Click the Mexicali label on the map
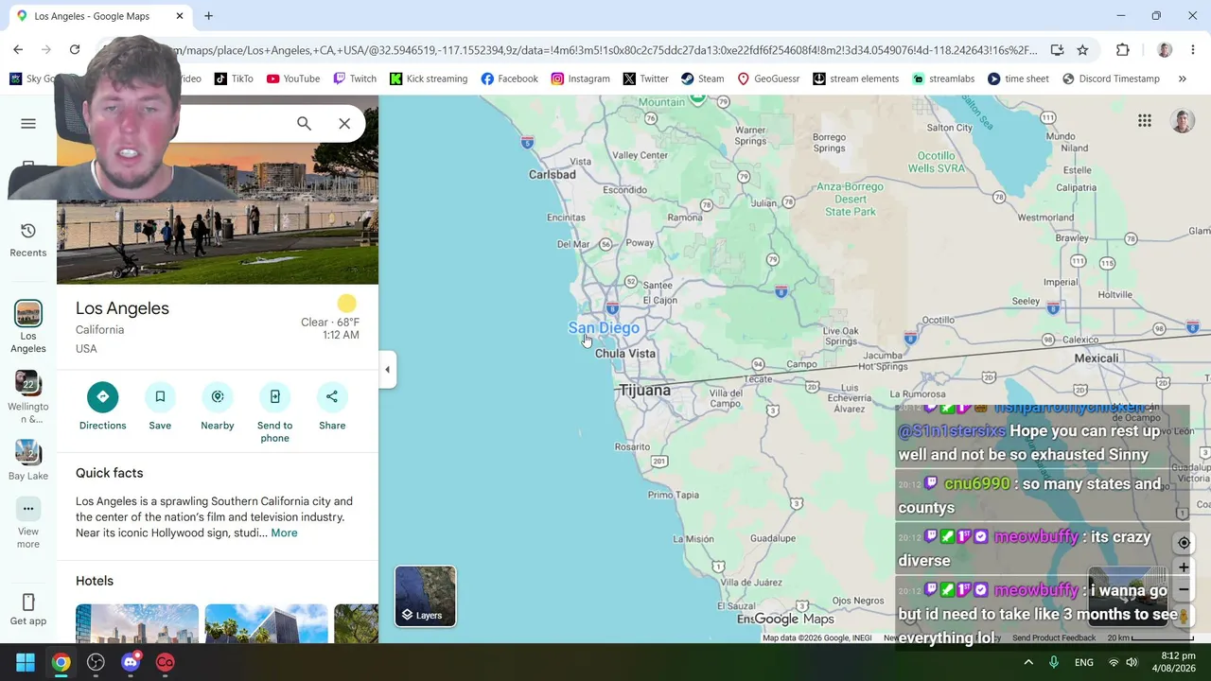 point(1097,358)
